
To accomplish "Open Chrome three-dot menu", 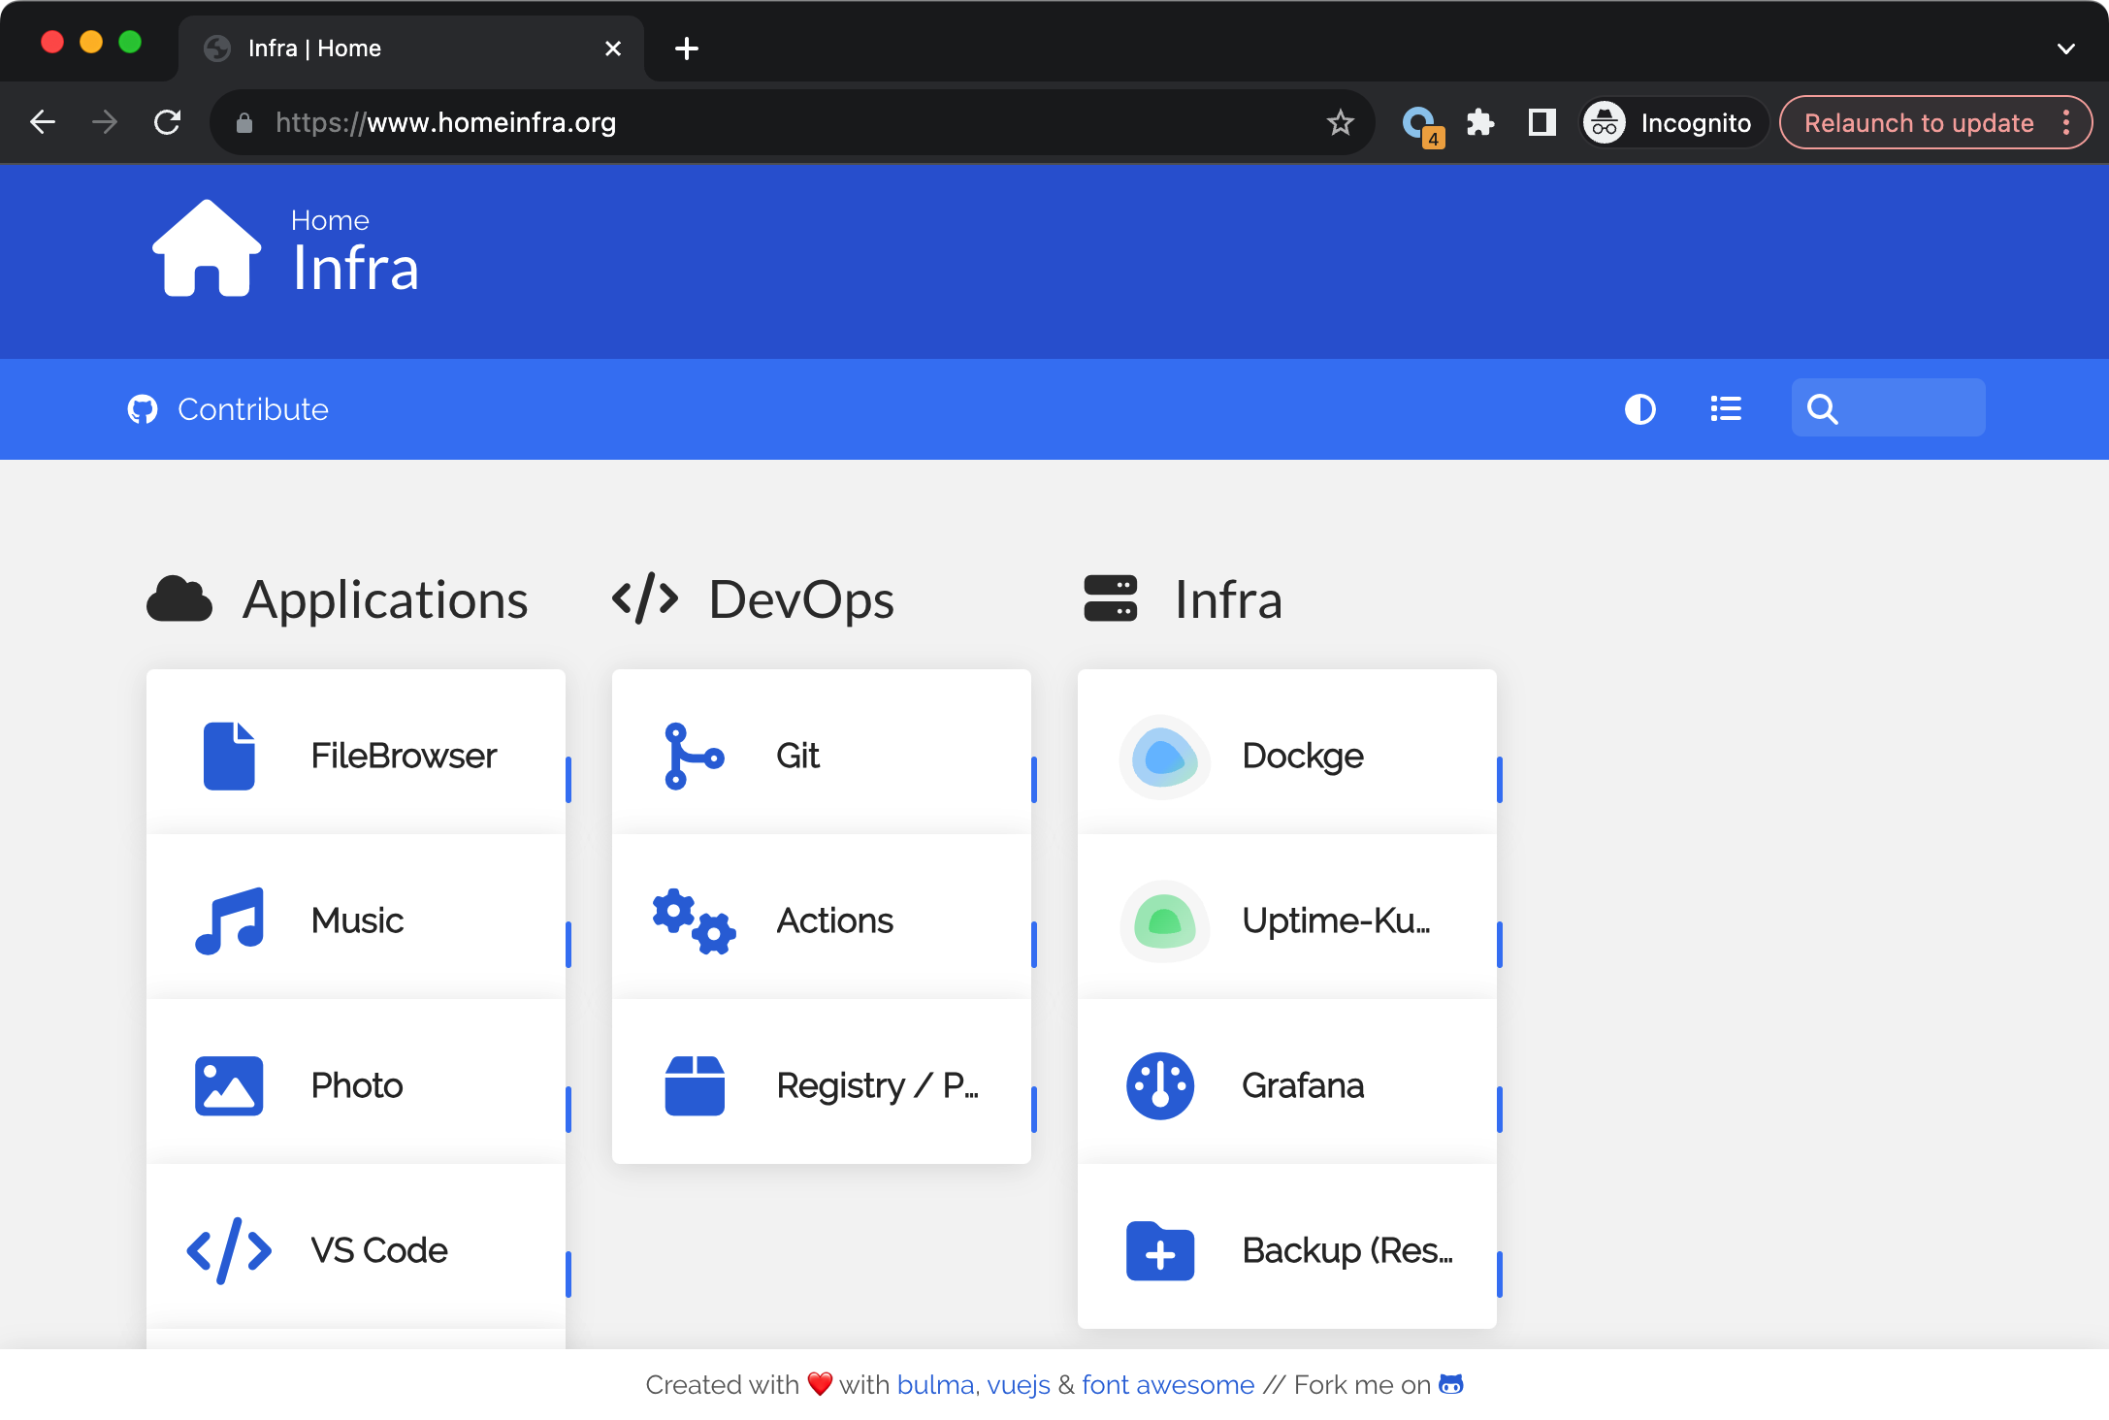I will pos(2066,122).
